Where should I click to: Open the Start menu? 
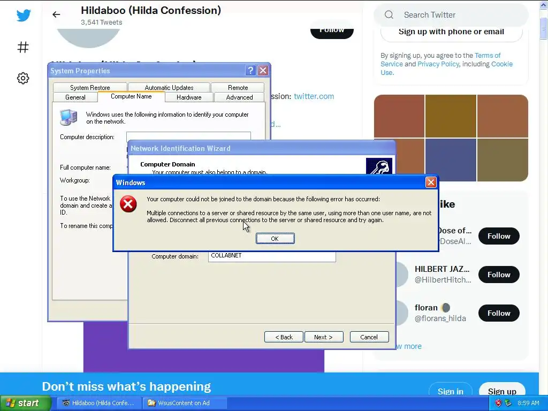click(x=25, y=403)
